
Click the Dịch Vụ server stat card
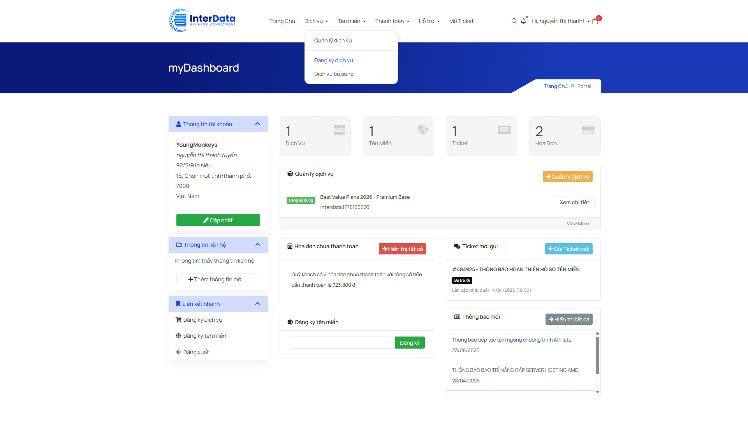point(315,136)
